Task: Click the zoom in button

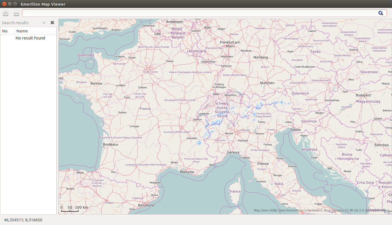Action: (x=6, y=13)
